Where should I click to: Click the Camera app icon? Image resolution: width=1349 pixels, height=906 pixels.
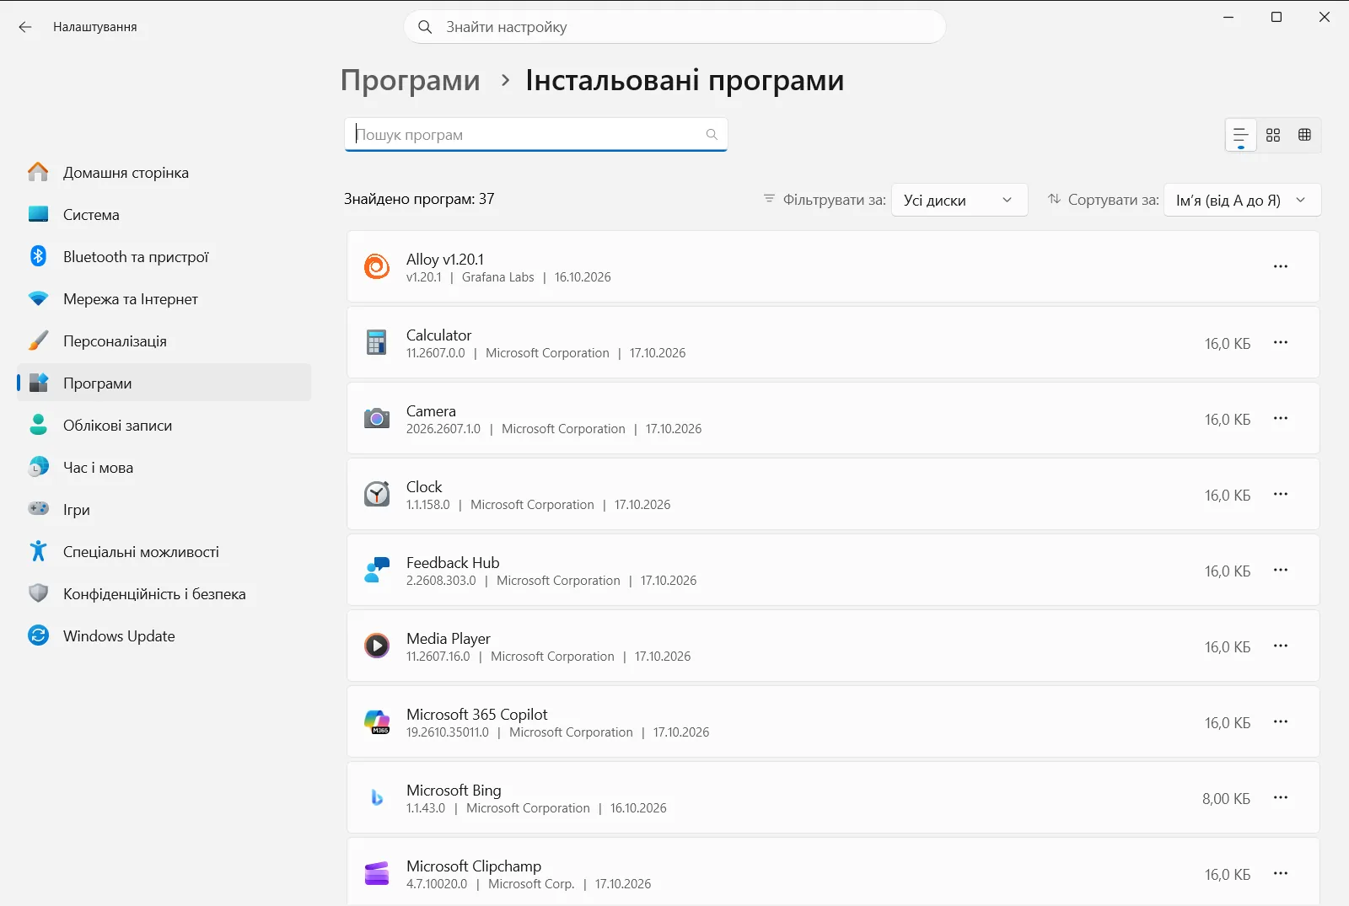pos(377,418)
